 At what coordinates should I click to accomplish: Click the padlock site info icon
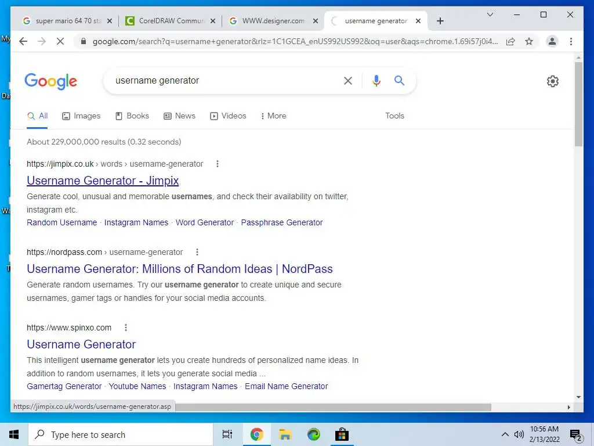(84, 41)
